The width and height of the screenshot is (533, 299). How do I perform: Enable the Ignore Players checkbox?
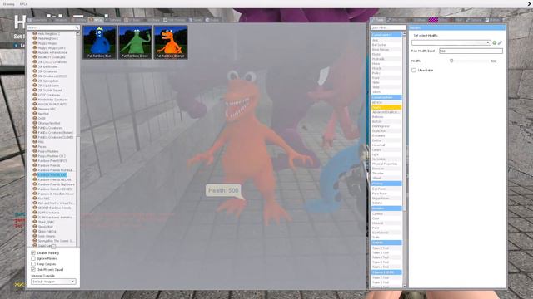tap(33, 258)
